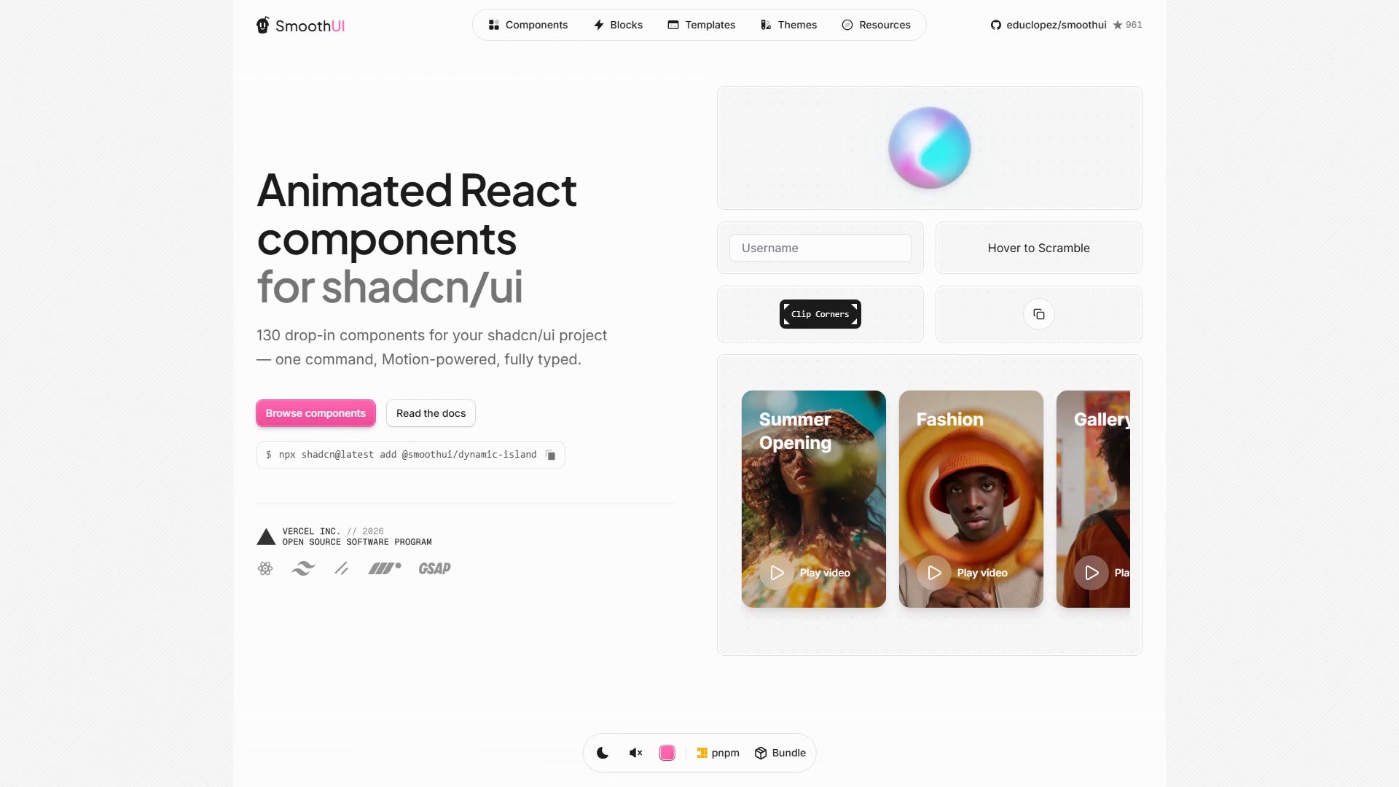
Task: Click the round copy icon button
Action: 1039,314
